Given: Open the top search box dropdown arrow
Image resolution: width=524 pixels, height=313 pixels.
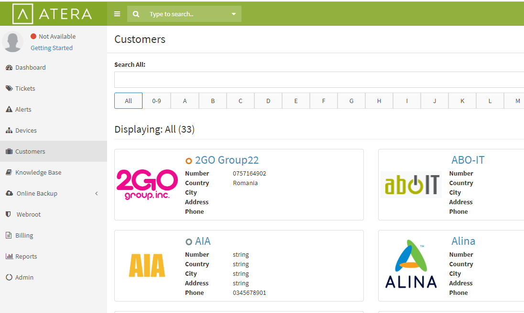Looking at the screenshot, I should 234,14.
